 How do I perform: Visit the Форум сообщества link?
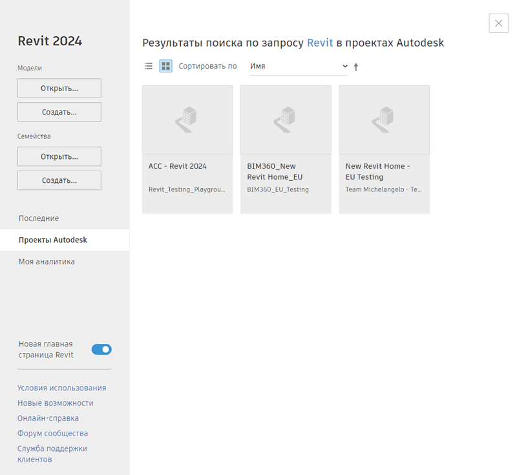pos(53,434)
